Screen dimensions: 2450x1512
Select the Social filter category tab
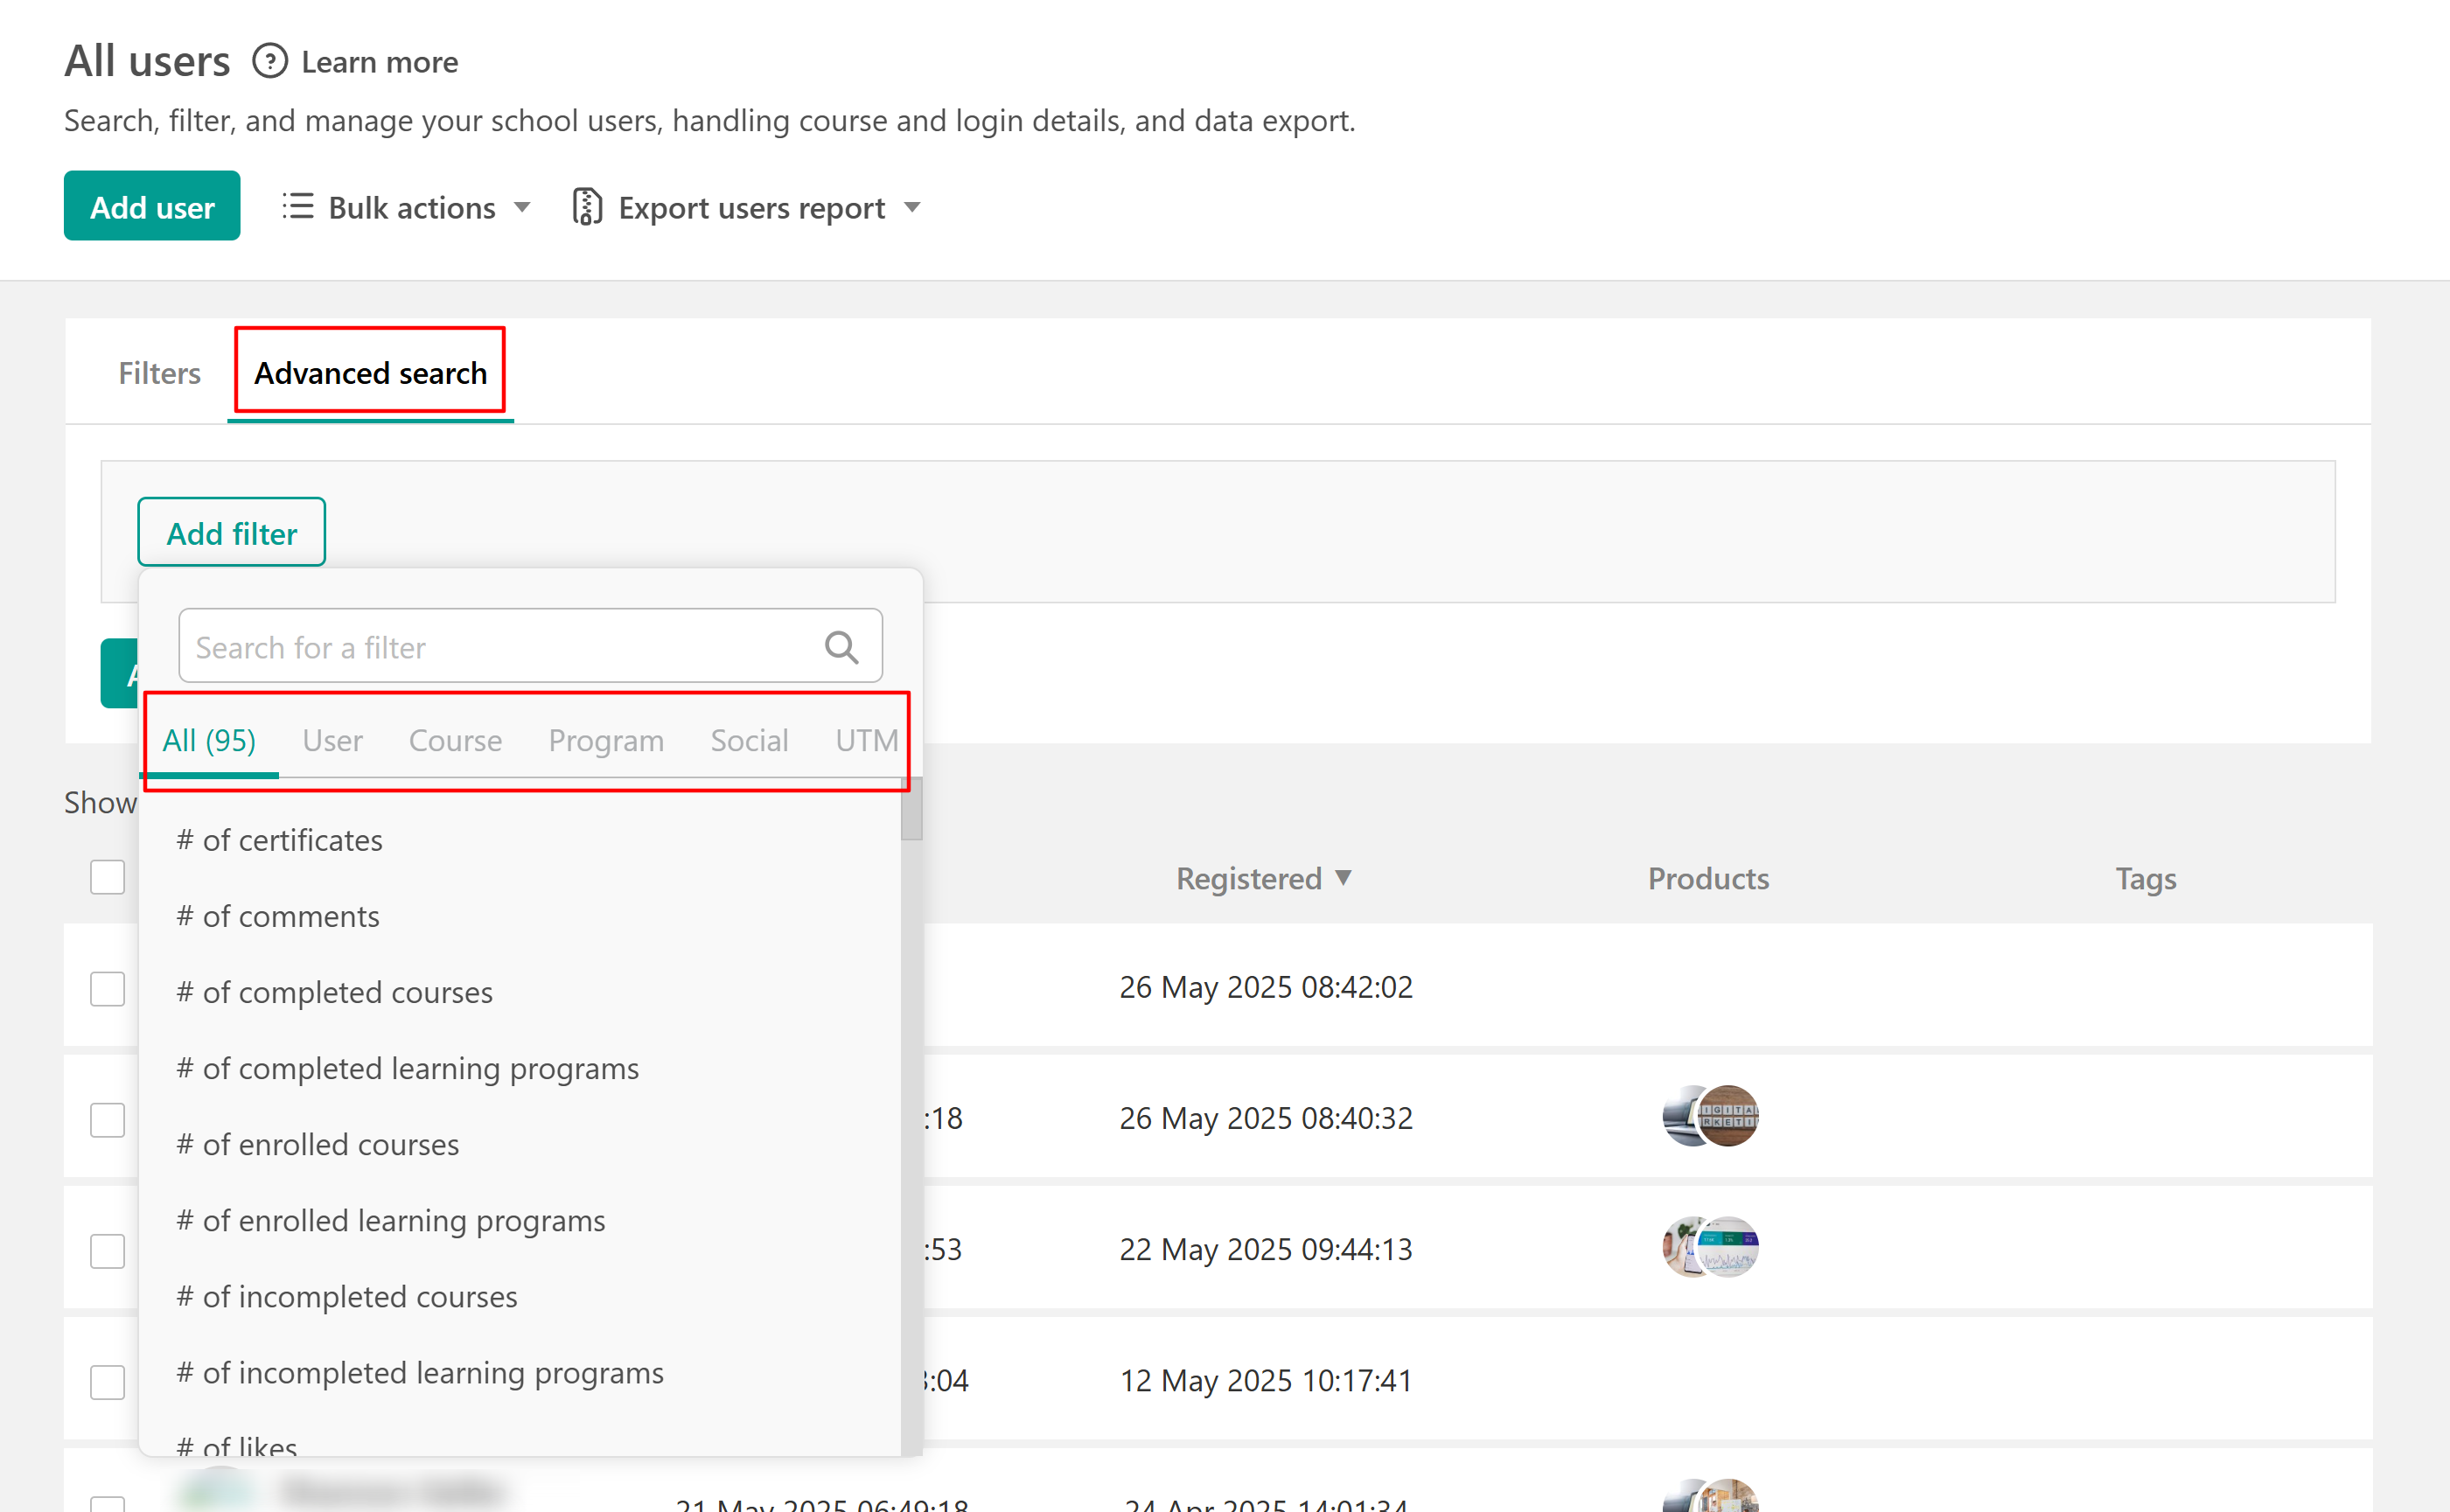tap(749, 740)
